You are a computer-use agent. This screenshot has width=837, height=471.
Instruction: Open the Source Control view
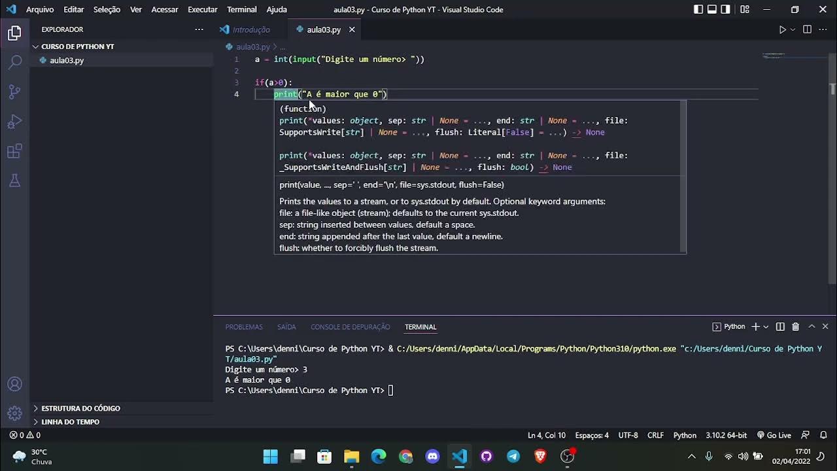[14, 92]
